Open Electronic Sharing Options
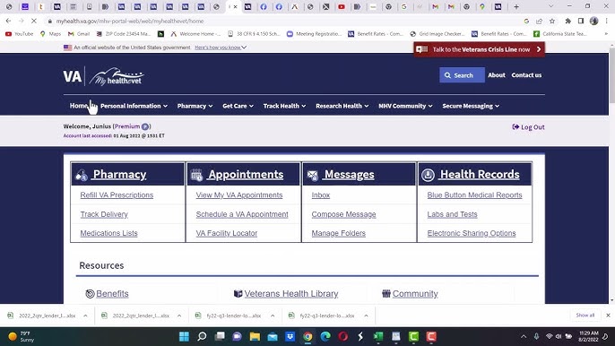 (x=472, y=233)
